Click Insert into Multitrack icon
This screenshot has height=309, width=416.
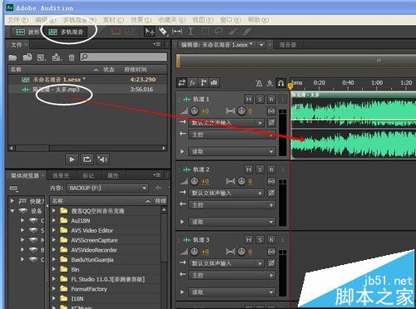click(x=57, y=57)
